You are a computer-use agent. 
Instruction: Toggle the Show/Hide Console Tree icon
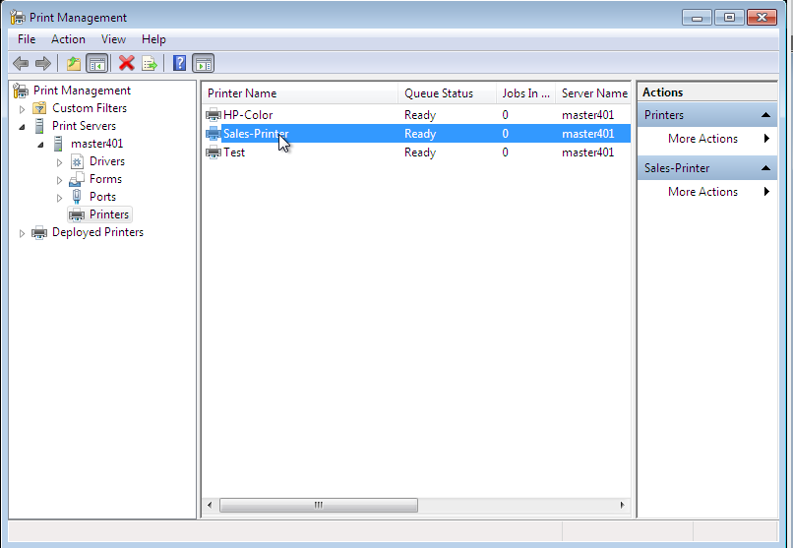click(x=96, y=63)
